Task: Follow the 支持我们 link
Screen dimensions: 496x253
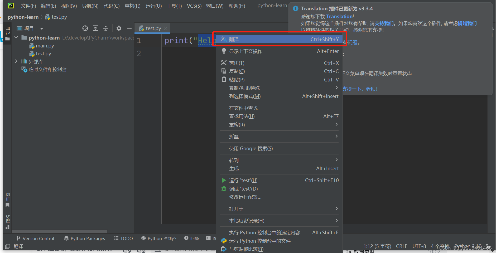Action: click(384, 23)
